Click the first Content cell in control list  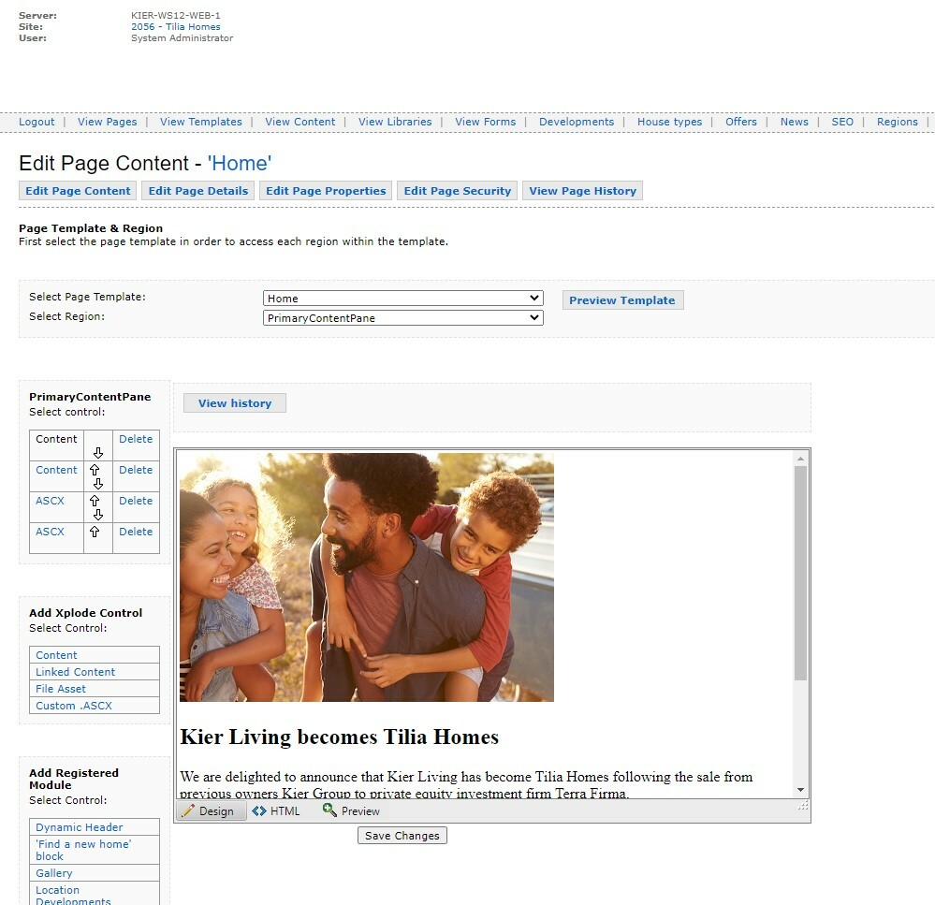pyautogui.click(x=56, y=439)
